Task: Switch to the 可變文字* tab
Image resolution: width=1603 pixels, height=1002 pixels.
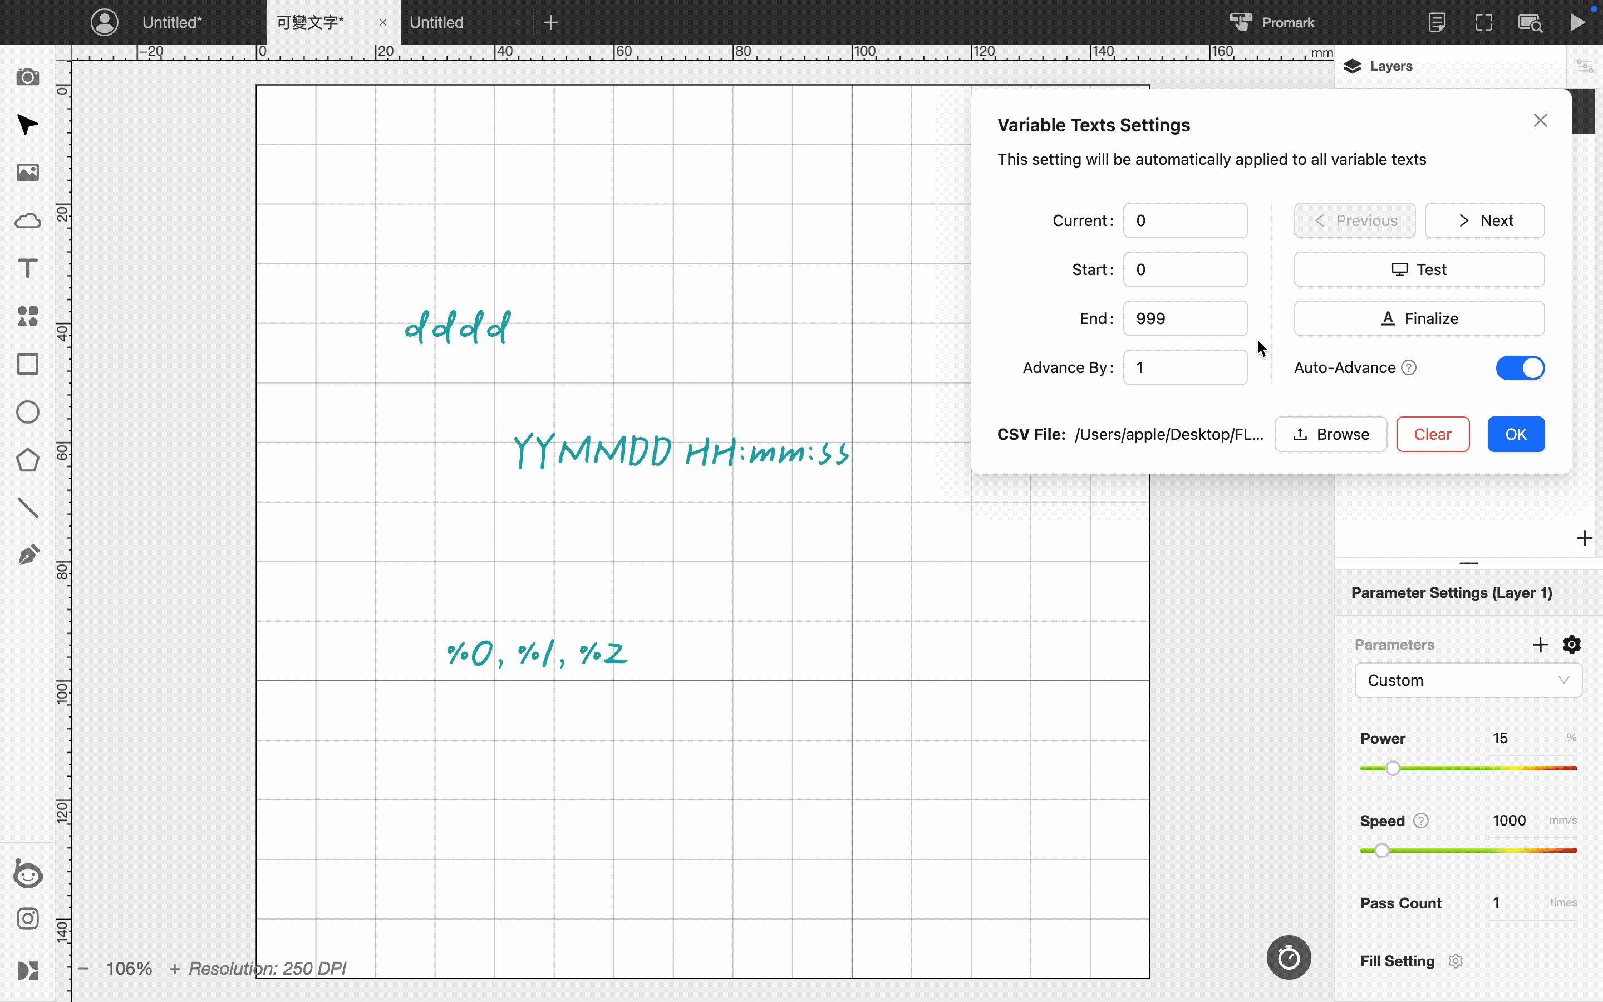Action: point(310,22)
